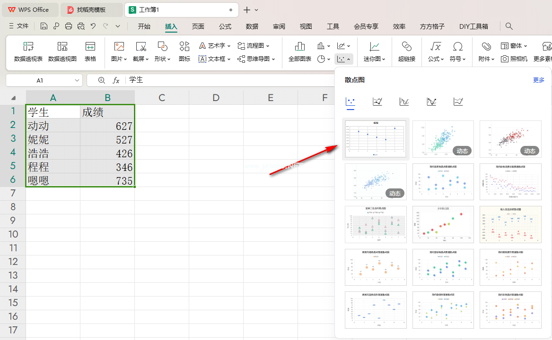Viewport: 552px width, 340px height.
Task: Click the 思维导图 mind map button
Action: 256,59
